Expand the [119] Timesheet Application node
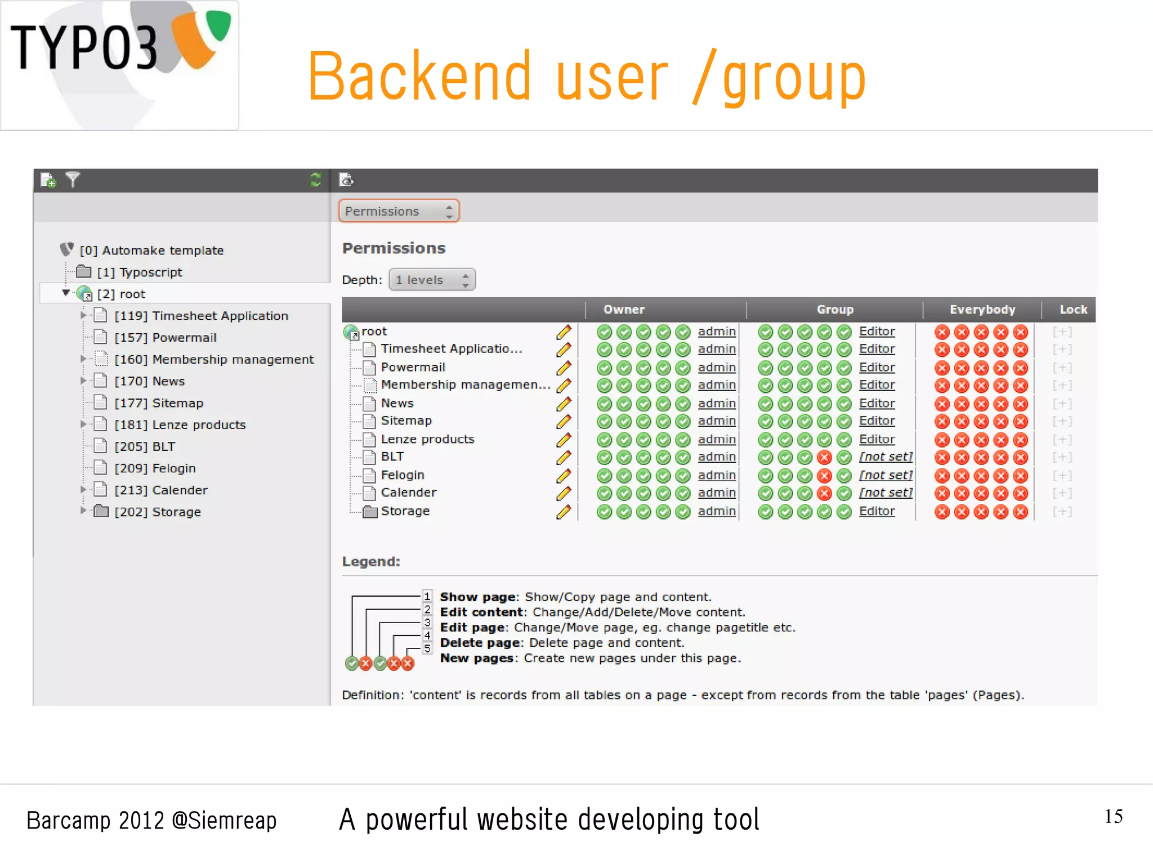Screen dimensions: 1153x864 83,315
